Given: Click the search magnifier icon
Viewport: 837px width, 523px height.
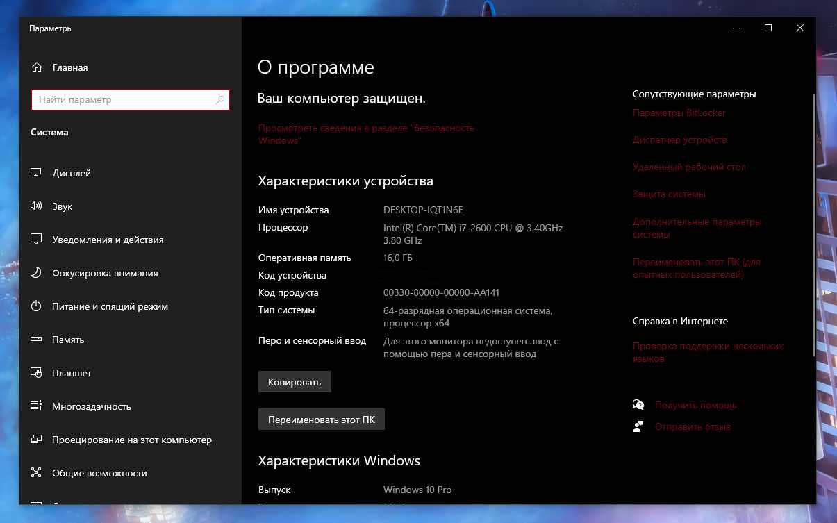Looking at the screenshot, I should (x=220, y=100).
